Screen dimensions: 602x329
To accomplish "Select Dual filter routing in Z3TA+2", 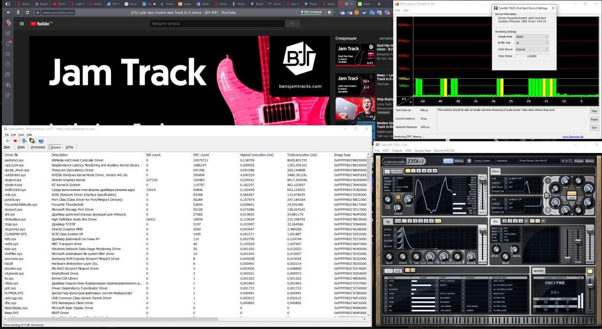I will pos(571,197).
